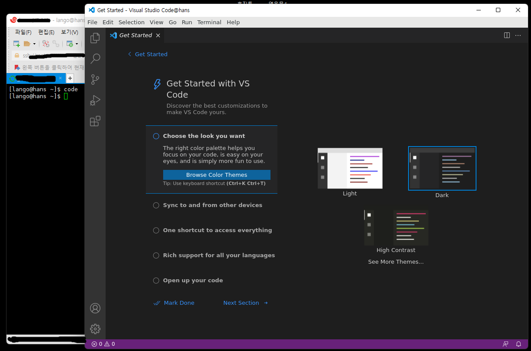The image size is (531, 351).
Task: Open See More Themes link
Action: pyautogui.click(x=396, y=262)
